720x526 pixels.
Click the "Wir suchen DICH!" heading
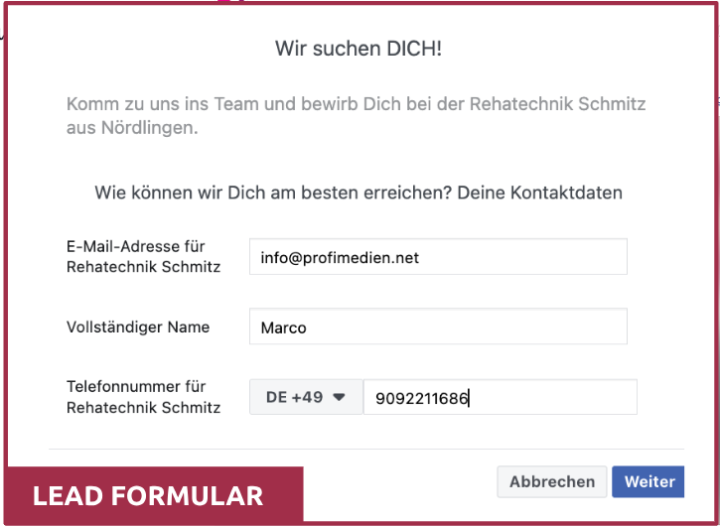click(359, 49)
